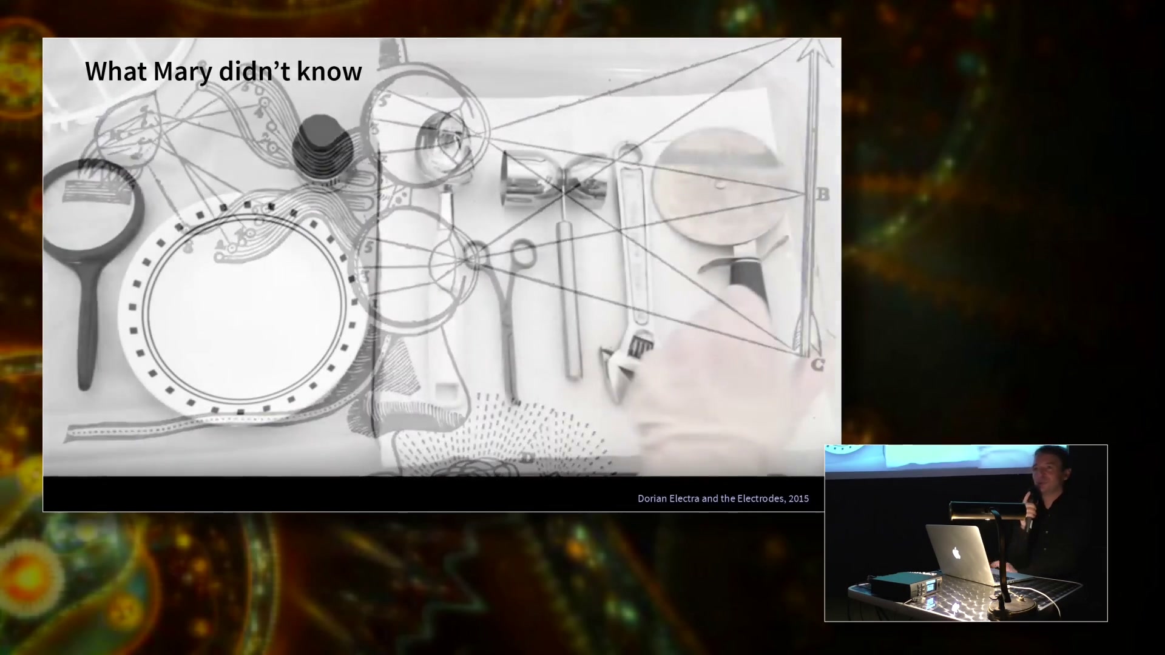This screenshot has width=1165, height=655.
Task: Click the letter 'B' label on the diagram
Action: 822,194
